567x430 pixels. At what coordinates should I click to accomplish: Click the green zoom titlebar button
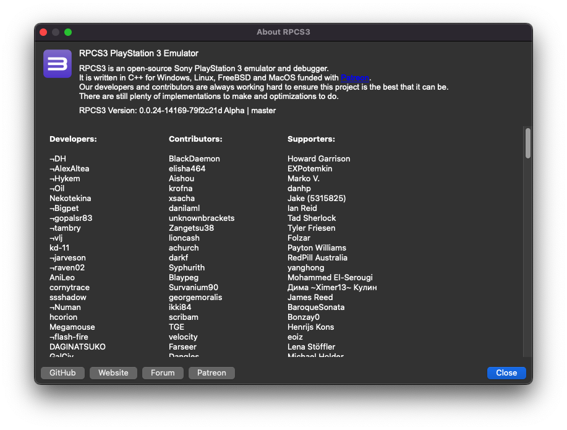[x=68, y=32]
